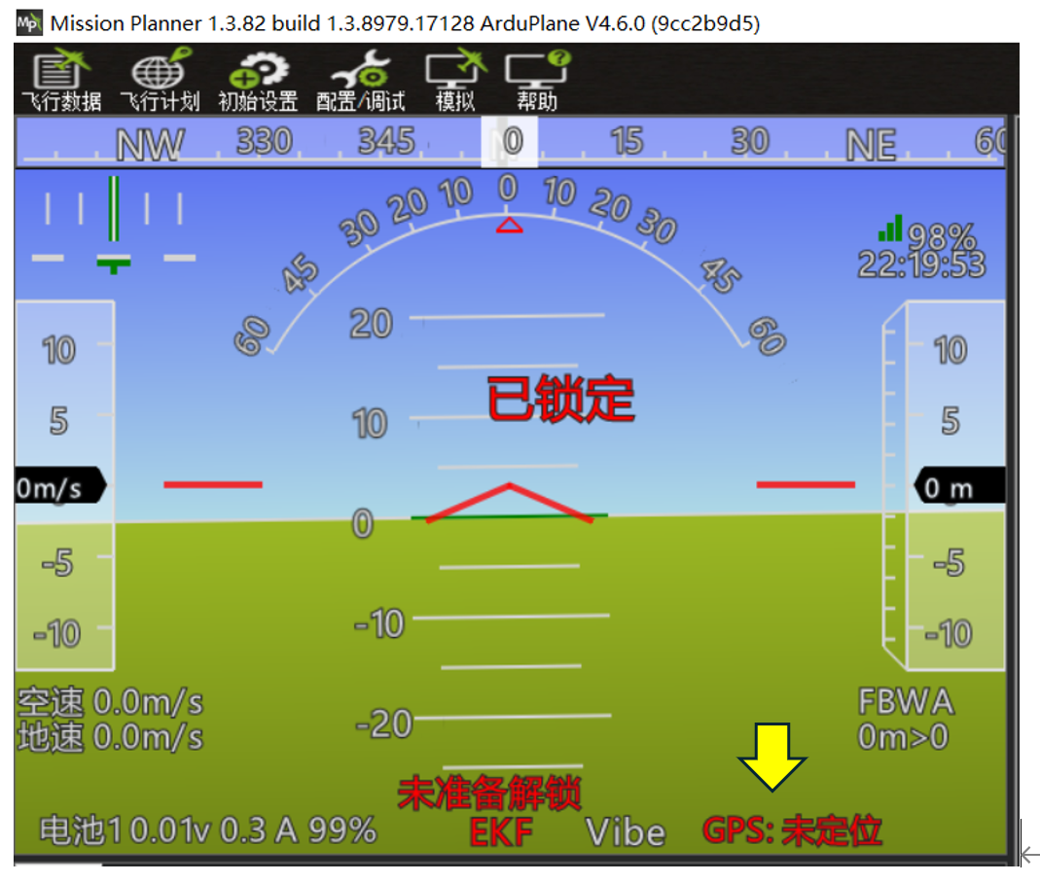Click the green signal strength bars icon
Image resolution: width=1040 pixels, height=883 pixels.
coord(889,229)
